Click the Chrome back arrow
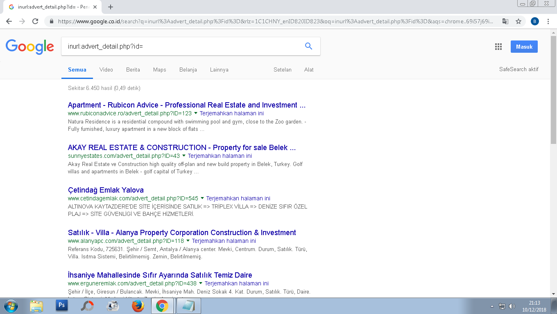 (x=9, y=21)
